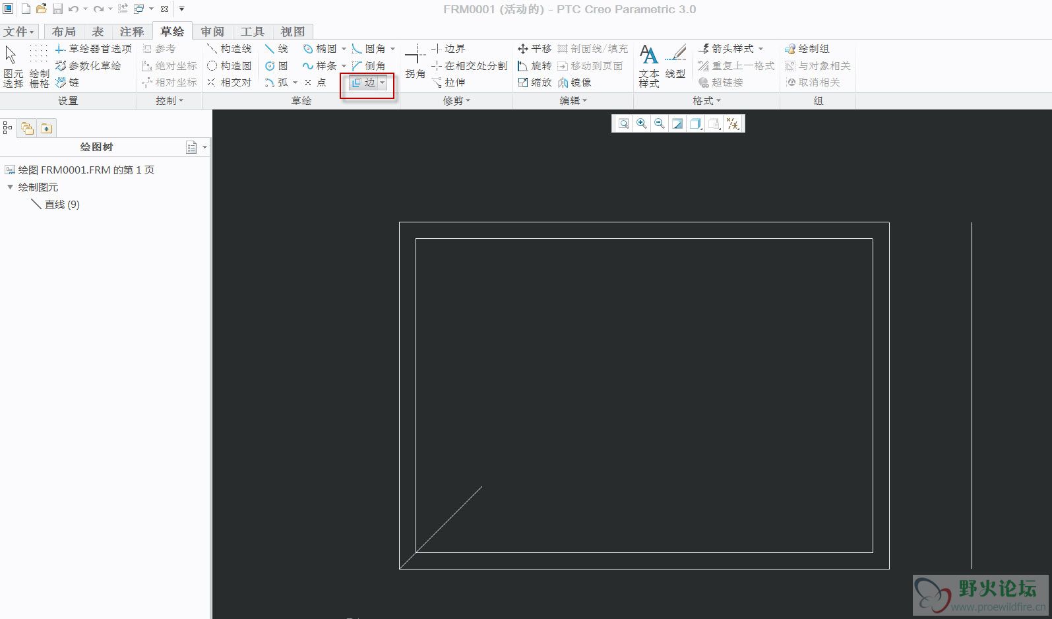The height and width of the screenshot is (619, 1052).
Task: Switch to the 注释 tab
Action: (132, 32)
